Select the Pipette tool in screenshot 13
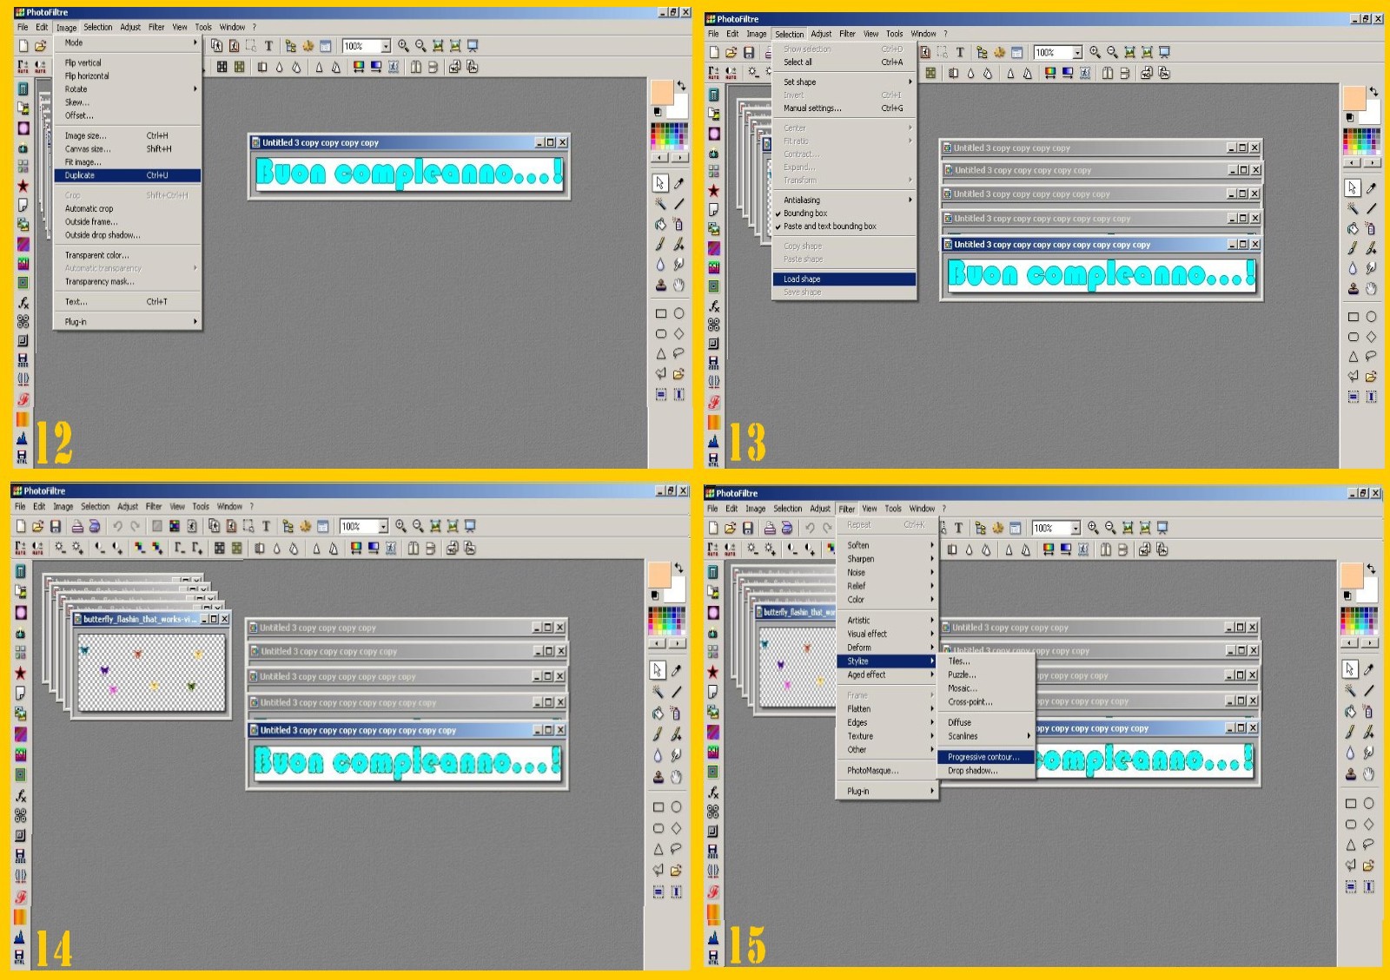 (1371, 187)
